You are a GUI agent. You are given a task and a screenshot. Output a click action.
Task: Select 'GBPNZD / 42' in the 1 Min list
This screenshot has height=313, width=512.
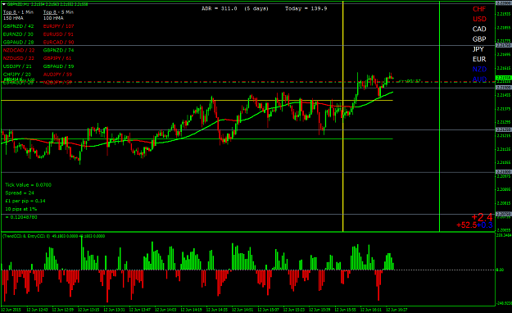pyautogui.click(x=18, y=26)
